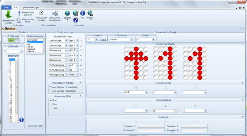Open the Darstellung stehend dropdown
247x136 pixels.
[131, 39]
